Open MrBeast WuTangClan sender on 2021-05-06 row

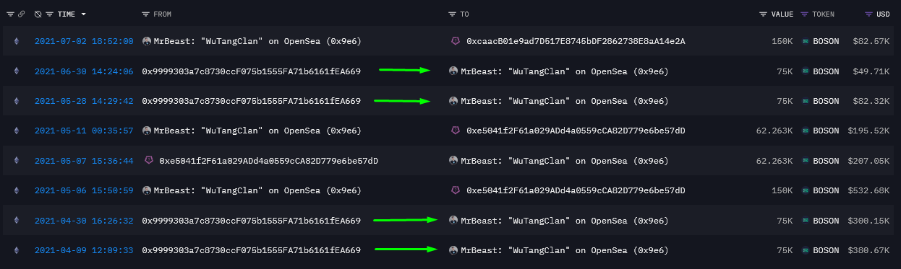[x=257, y=190]
